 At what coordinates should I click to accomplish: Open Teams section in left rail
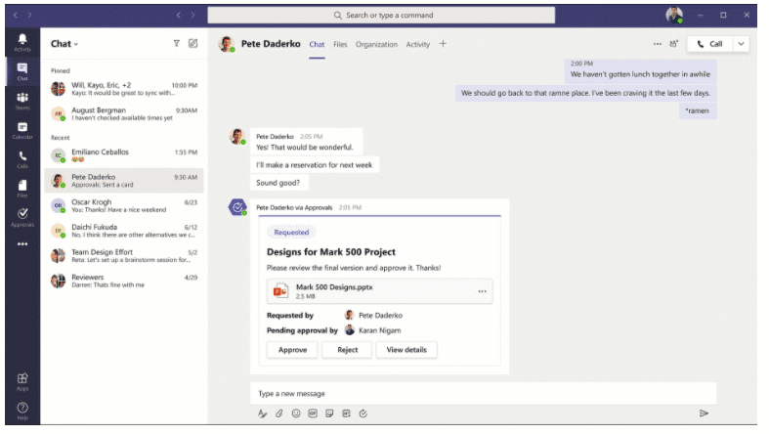[21, 100]
